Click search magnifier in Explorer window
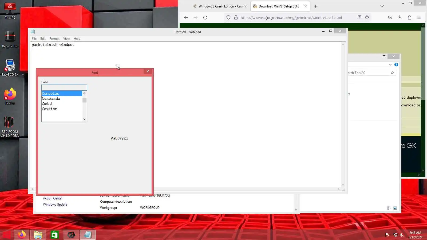Image resolution: width=427 pixels, height=240 pixels. coord(392,73)
